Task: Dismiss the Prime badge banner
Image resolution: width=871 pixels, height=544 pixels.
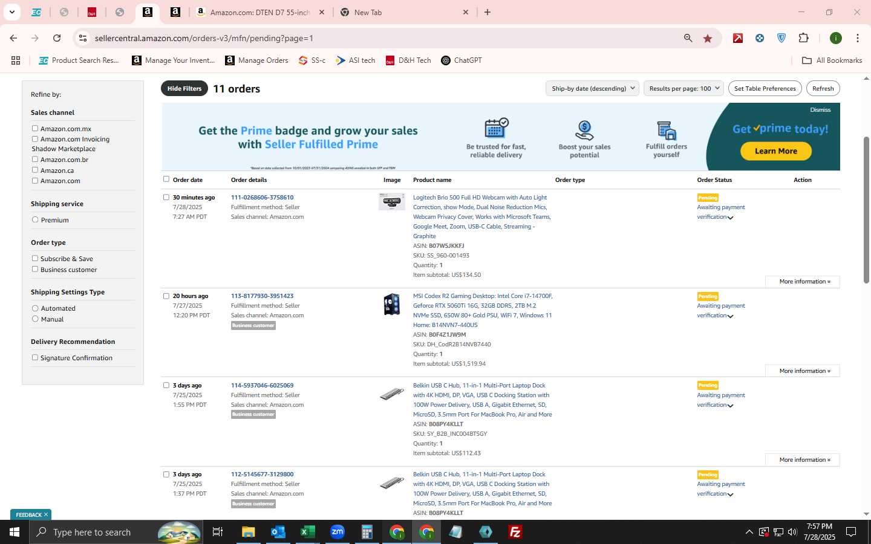Action: (820, 110)
